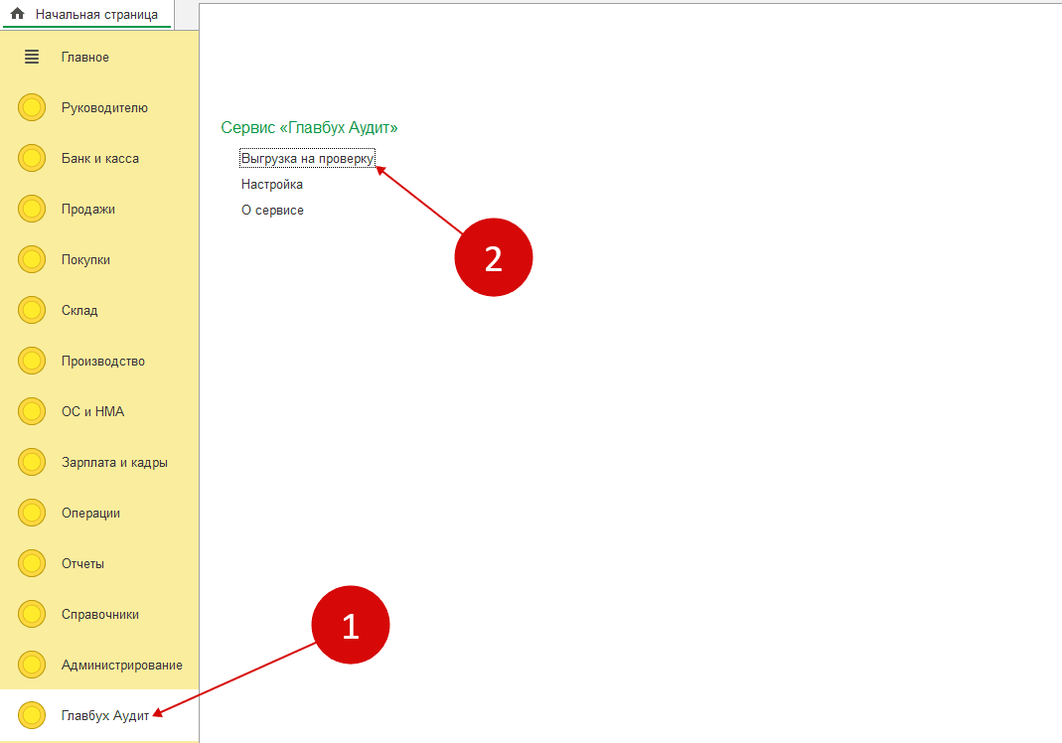Click the yellow circle icon next to Руководителю

(32, 108)
